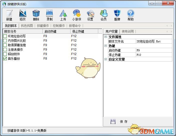Click the 修改 (Modify) toolbar icon
The height and width of the screenshot is (136, 176).
pyautogui.click(x=23, y=15)
